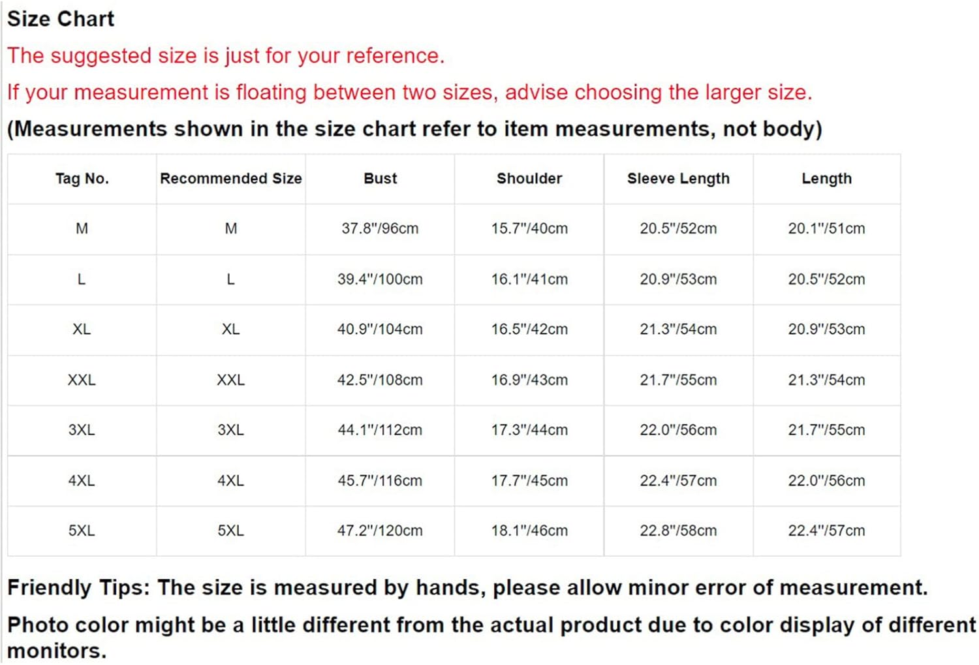979x665 pixels.
Task: Select the red larger size advice line
Action: 410,93
